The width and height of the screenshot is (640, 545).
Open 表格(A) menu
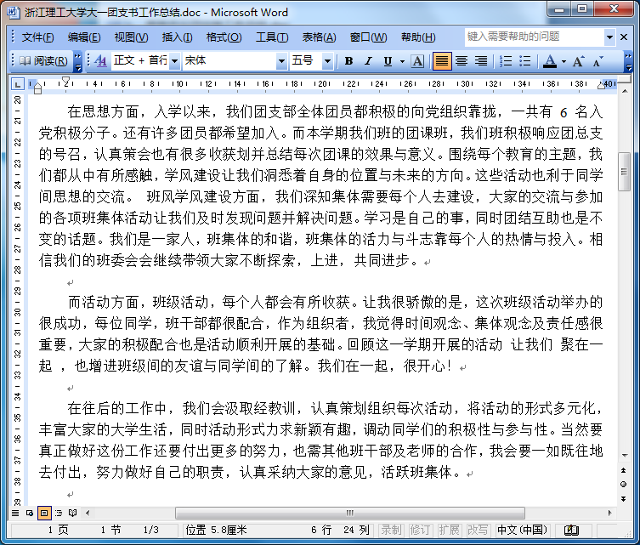[319, 37]
